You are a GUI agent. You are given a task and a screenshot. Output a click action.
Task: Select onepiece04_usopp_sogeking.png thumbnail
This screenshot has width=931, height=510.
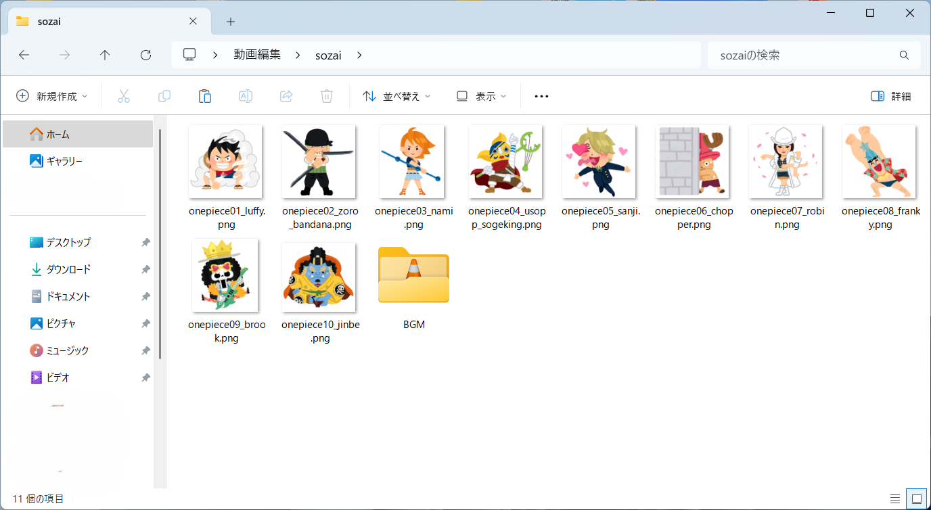505,161
